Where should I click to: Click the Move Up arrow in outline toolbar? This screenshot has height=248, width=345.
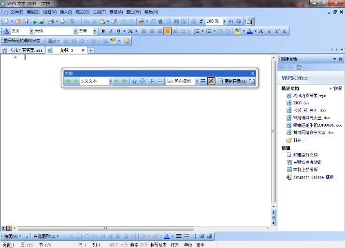pos(135,81)
